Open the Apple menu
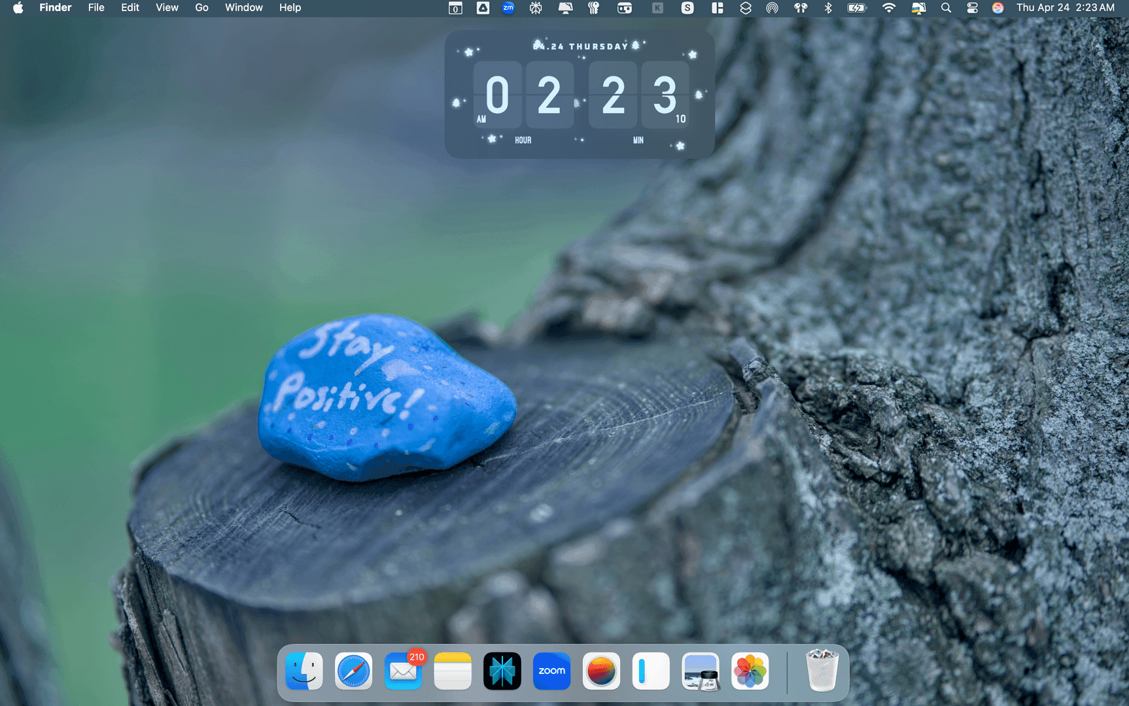Screen dimensions: 1129x706 18,8
